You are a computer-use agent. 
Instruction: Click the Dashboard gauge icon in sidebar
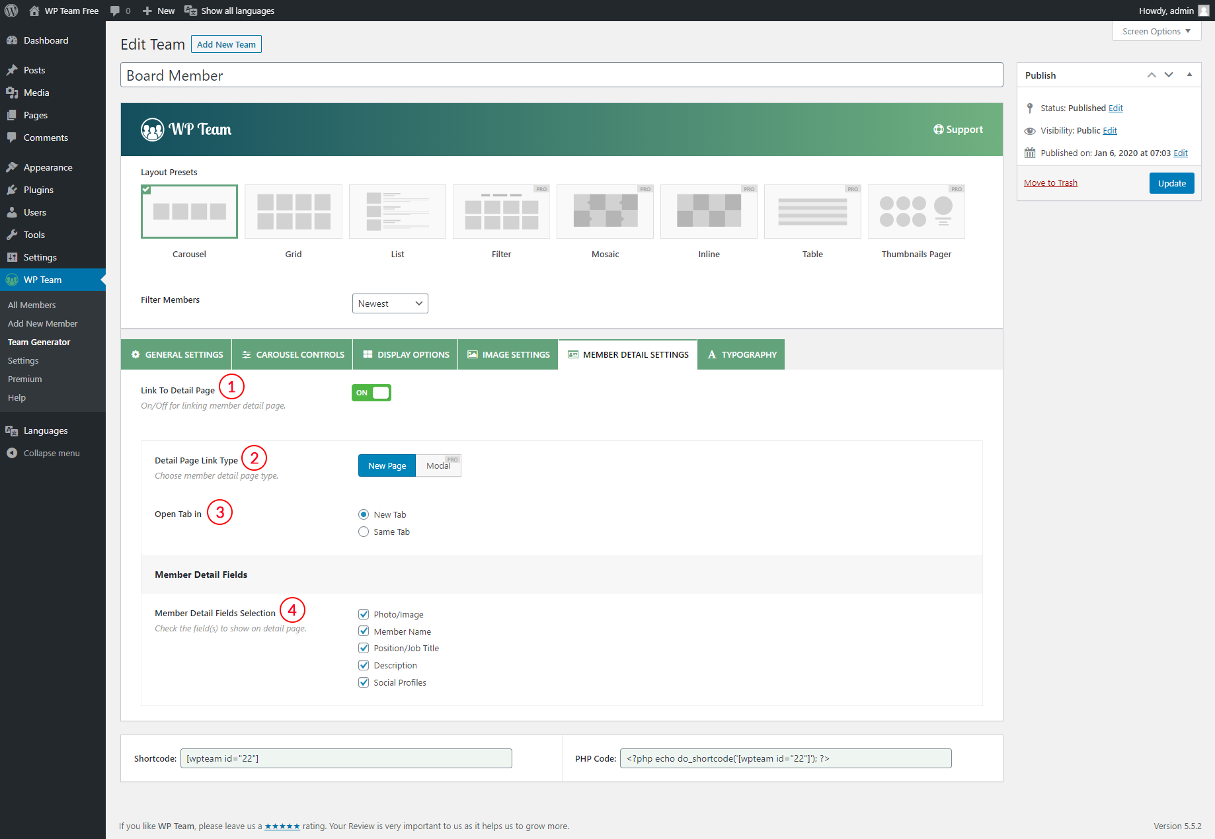[12, 40]
